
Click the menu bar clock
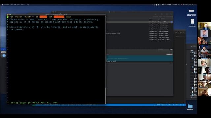click(176, 5)
